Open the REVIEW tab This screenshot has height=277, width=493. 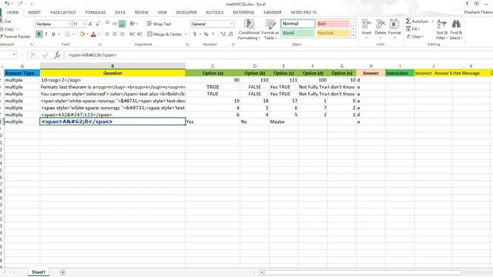(141, 12)
